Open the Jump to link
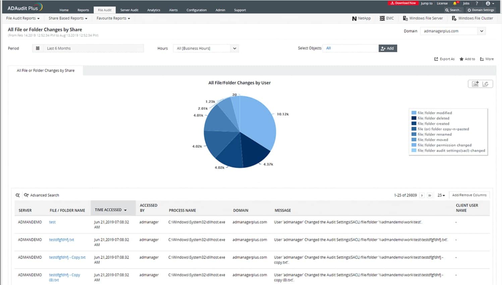Viewport: 502px width, 285px height. 427,3
